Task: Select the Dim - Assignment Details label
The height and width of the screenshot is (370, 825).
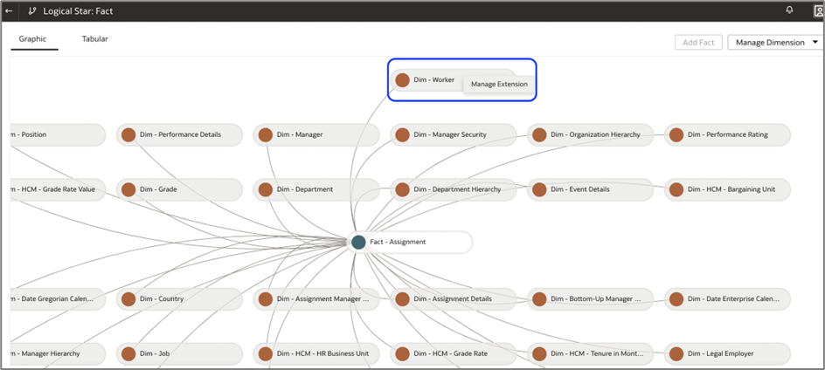Action: 453,298
